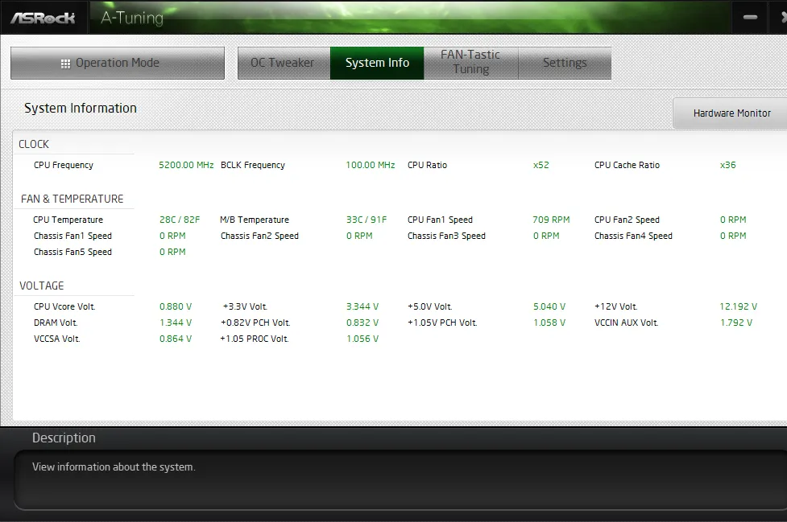Image resolution: width=787 pixels, height=522 pixels.
Task: Click the x52 CPU ratio value
Action: [541, 165]
